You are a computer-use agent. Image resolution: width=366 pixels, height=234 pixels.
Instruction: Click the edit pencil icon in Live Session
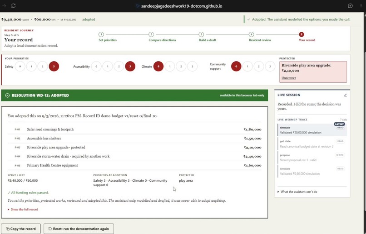(x=345, y=95)
